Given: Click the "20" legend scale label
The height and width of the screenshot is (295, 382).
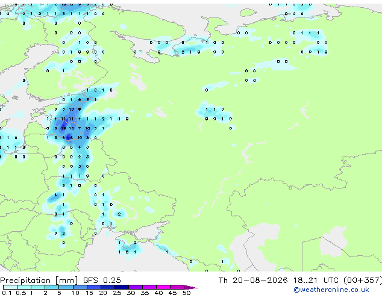Looking at the screenshot, I should (x=103, y=293).
